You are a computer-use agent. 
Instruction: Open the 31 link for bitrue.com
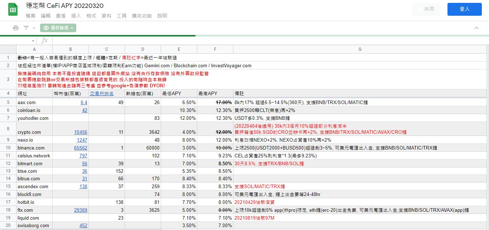pyautogui.click(x=84, y=178)
